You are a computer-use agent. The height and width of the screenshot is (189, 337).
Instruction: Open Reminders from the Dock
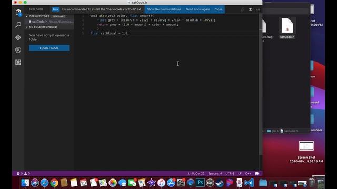tap(93, 183)
